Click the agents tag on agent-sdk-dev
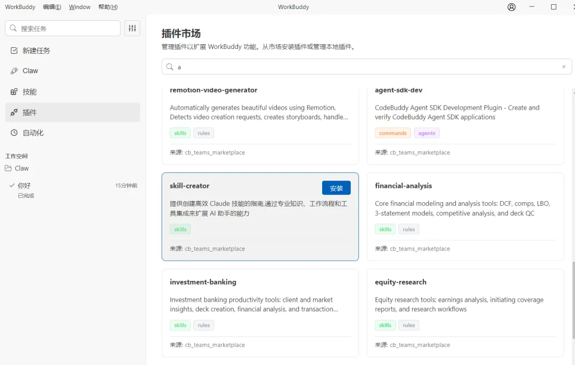575x365 pixels. pos(426,133)
